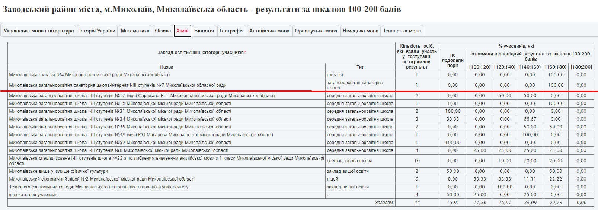
Task: Click participant count 9 for ліцей №2
Action: click(x=417, y=179)
